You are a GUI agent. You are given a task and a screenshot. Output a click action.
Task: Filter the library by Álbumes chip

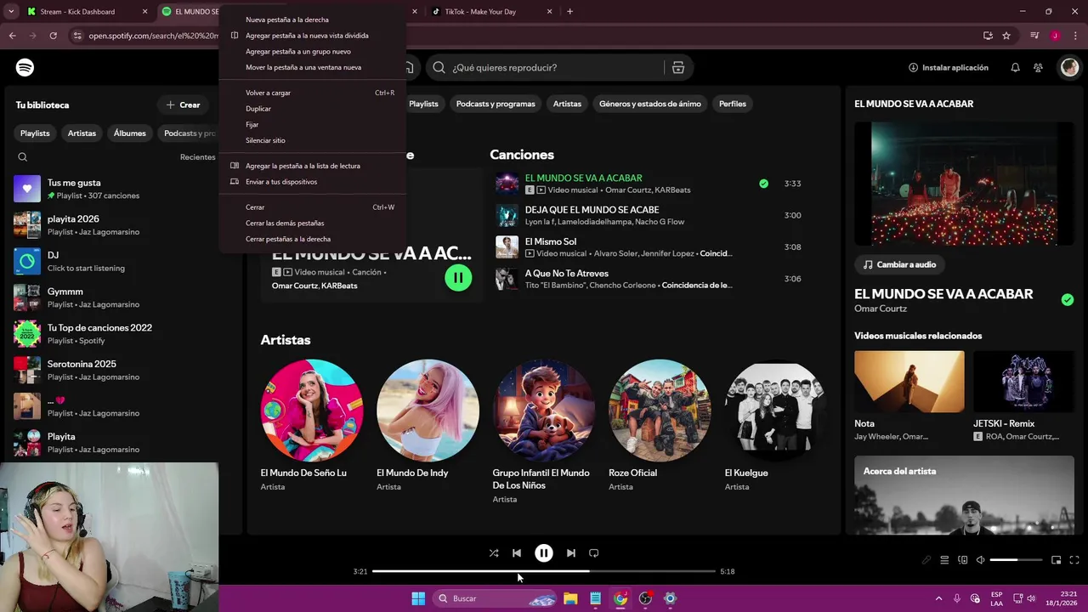click(x=130, y=133)
